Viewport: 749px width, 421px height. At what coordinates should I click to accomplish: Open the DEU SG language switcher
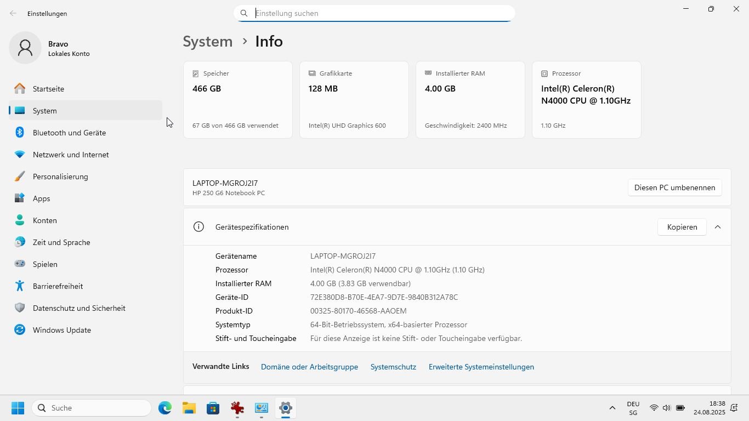(x=633, y=408)
